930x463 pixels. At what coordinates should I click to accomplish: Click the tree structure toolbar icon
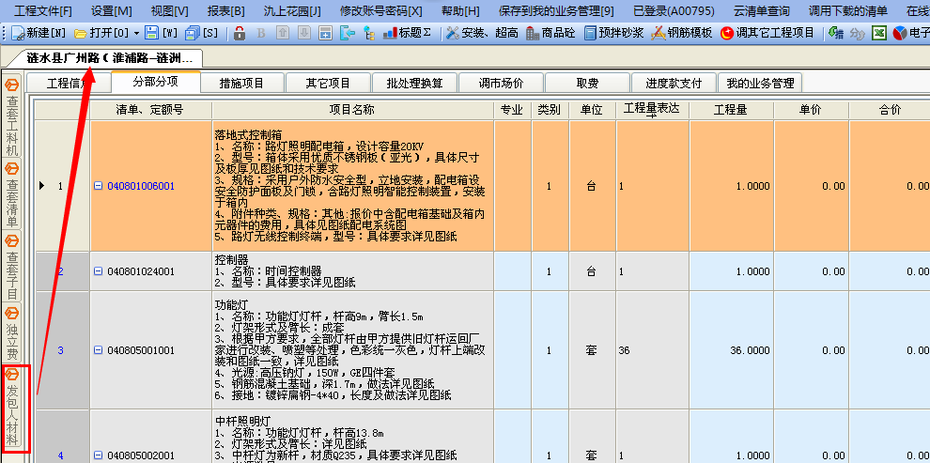[x=369, y=33]
